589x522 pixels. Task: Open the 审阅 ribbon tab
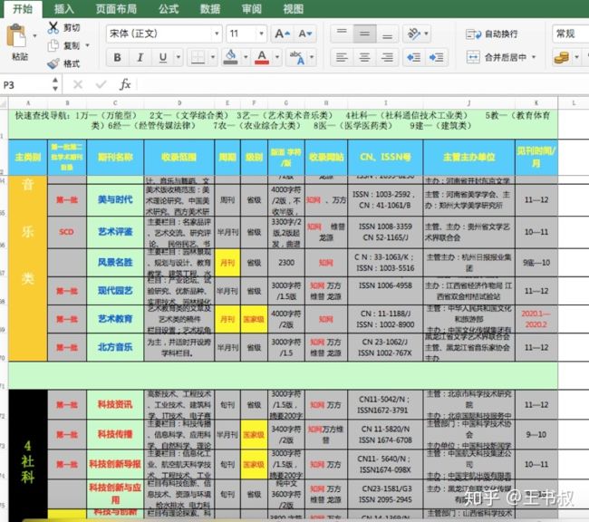pos(252,9)
